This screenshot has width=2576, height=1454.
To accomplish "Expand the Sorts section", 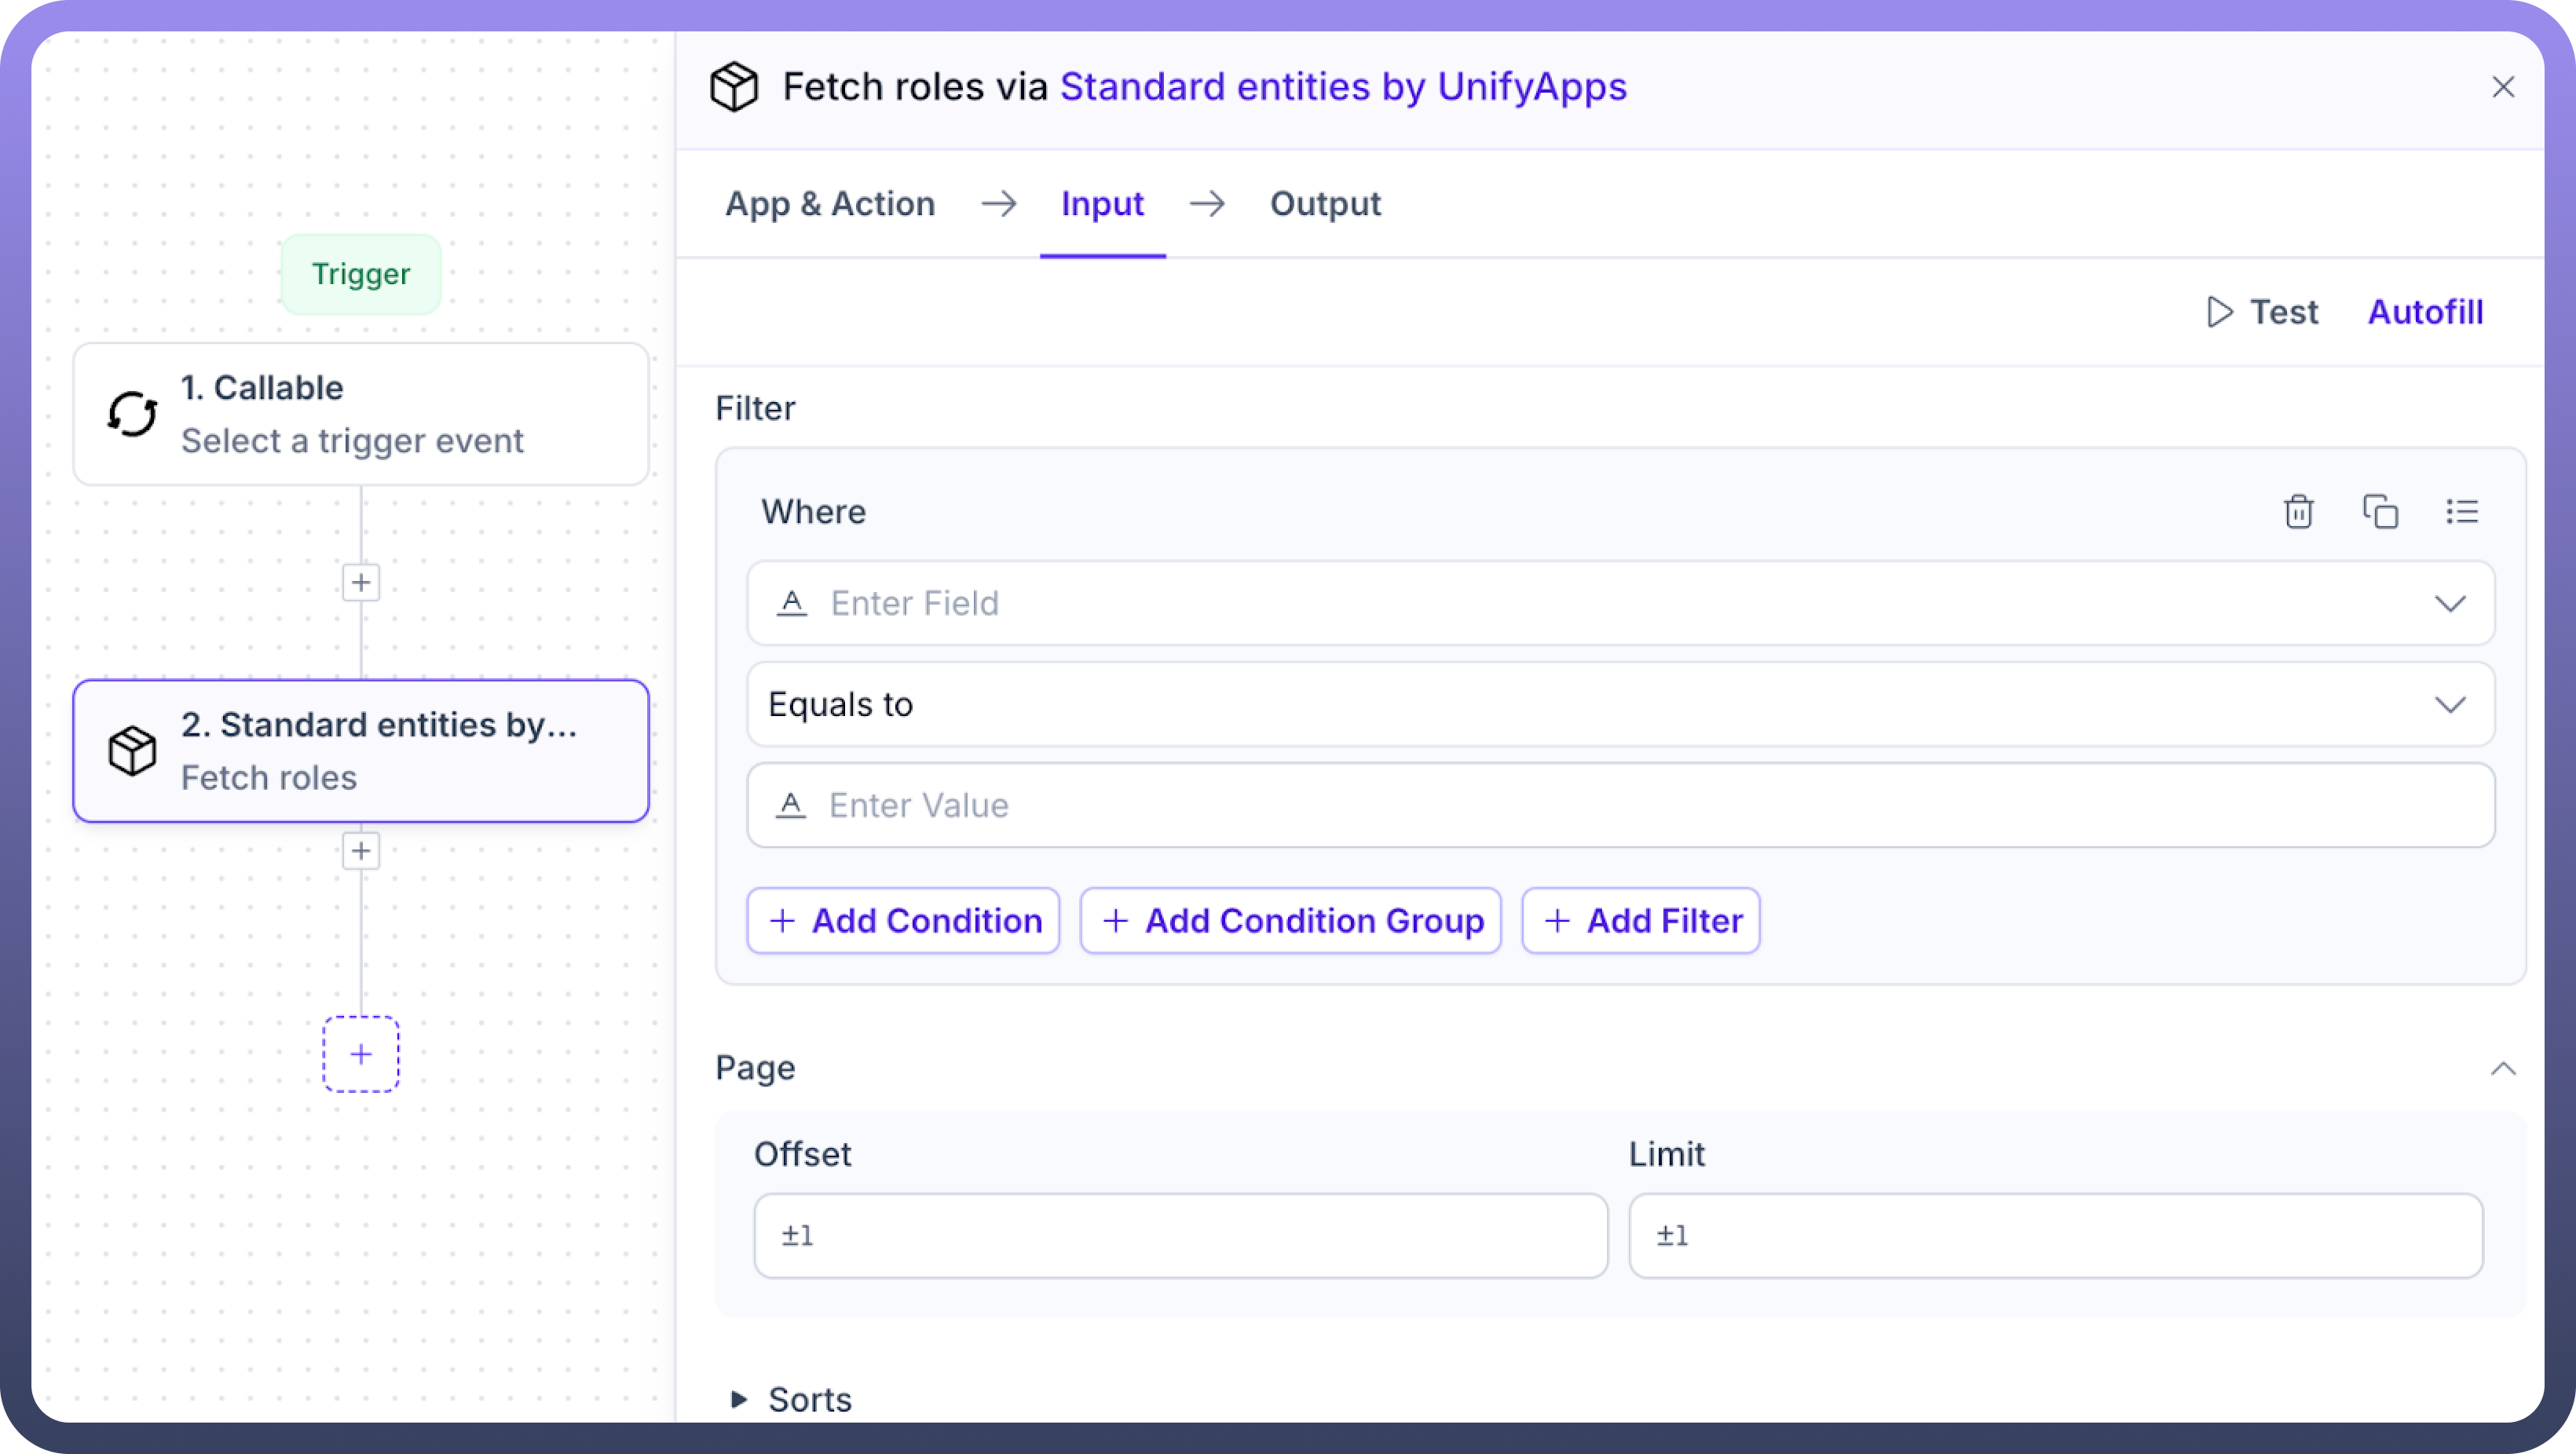I will coord(739,1399).
